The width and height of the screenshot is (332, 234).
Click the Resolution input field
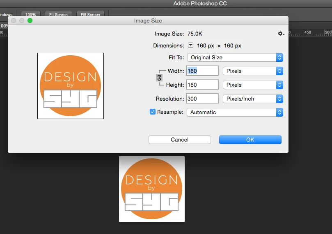202,99
